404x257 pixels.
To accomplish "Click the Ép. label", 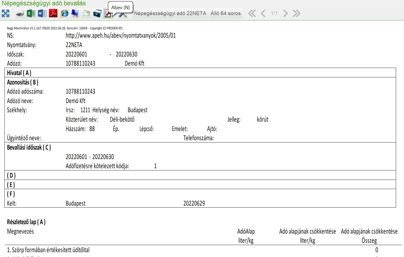I will (x=116, y=129).
